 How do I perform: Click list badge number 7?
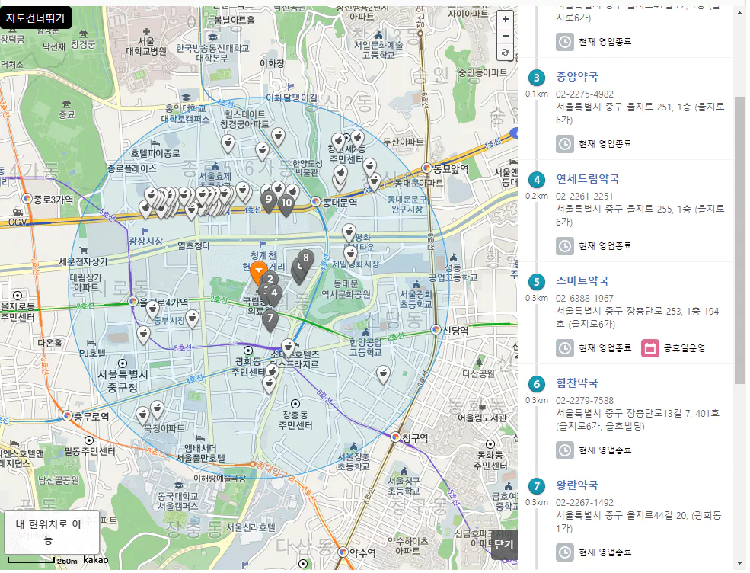click(536, 486)
